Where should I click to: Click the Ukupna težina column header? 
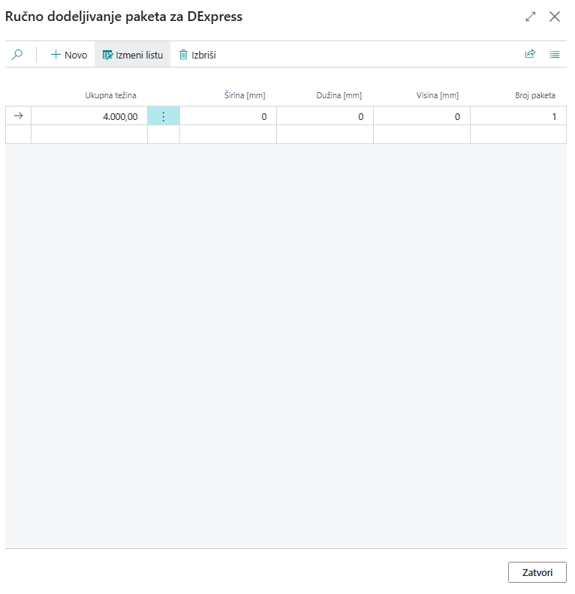tap(110, 95)
